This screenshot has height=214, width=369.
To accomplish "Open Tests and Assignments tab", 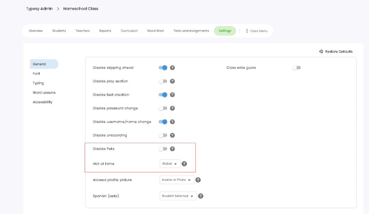I will 191,31.
